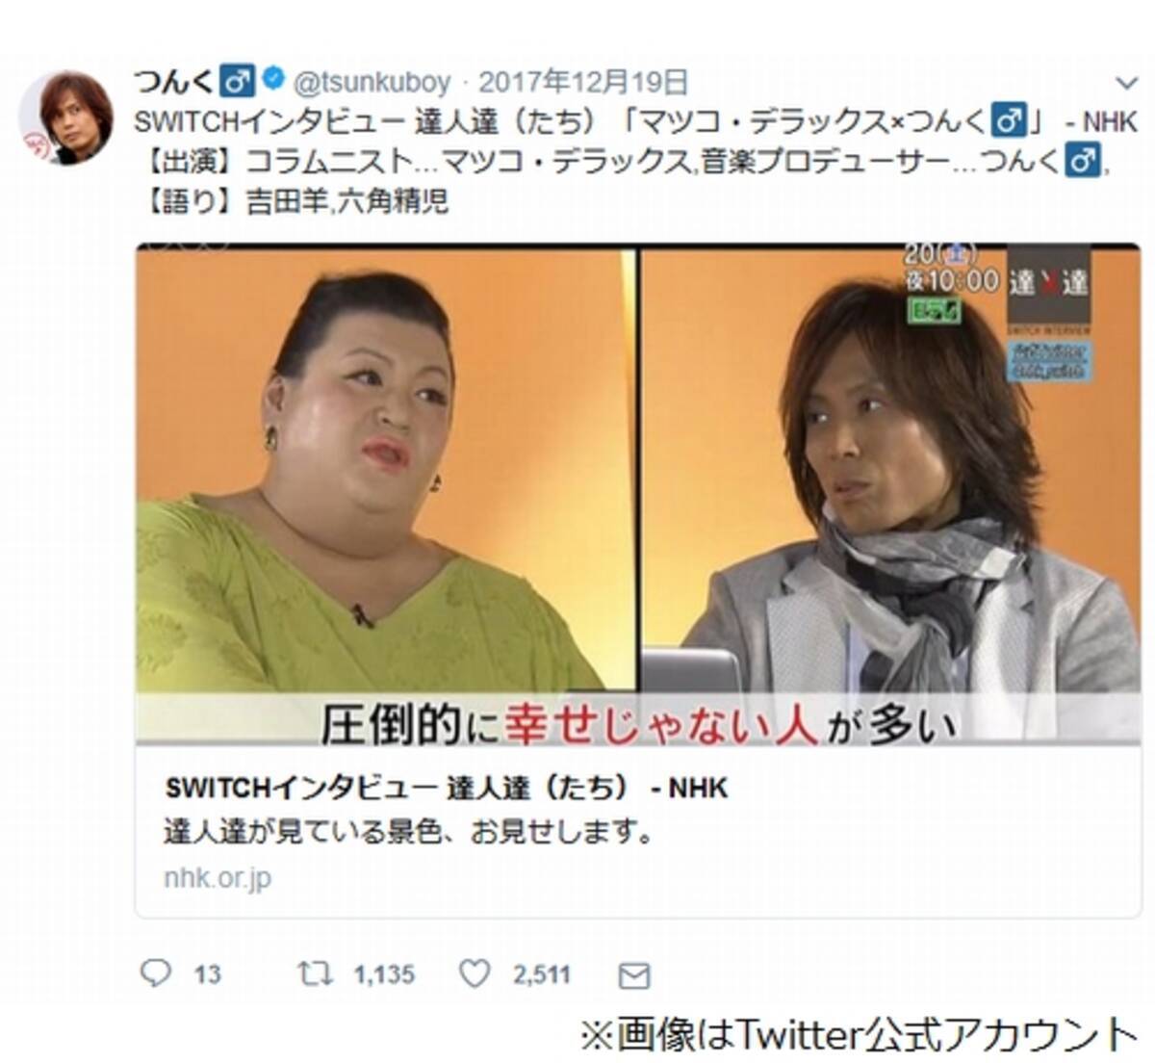The image size is (1155, 1063).
Task: Click the blue verified badge icon
Action: [273, 81]
